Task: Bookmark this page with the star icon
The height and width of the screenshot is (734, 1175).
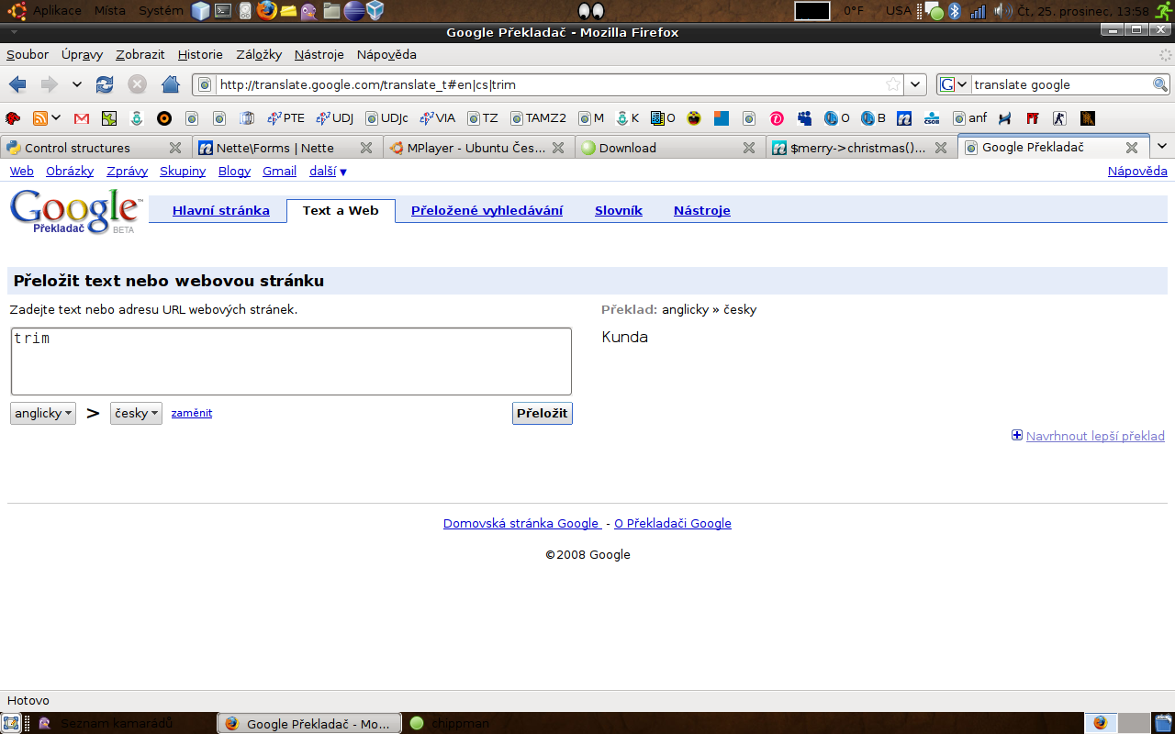Action: click(x=892, y=84)
